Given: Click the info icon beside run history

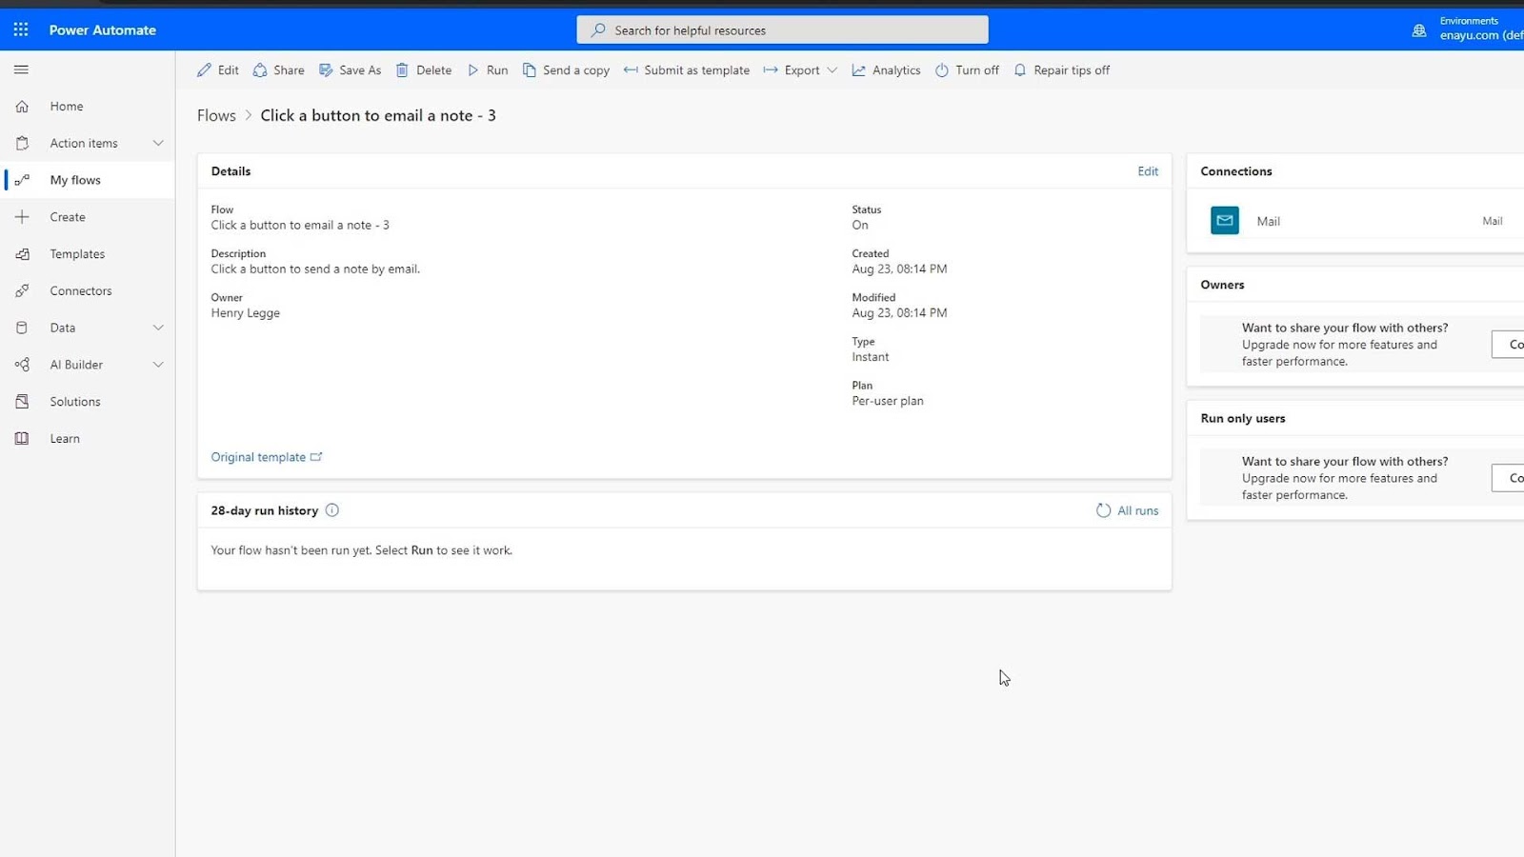Looking at the screenshot, I should pos(332,510).
